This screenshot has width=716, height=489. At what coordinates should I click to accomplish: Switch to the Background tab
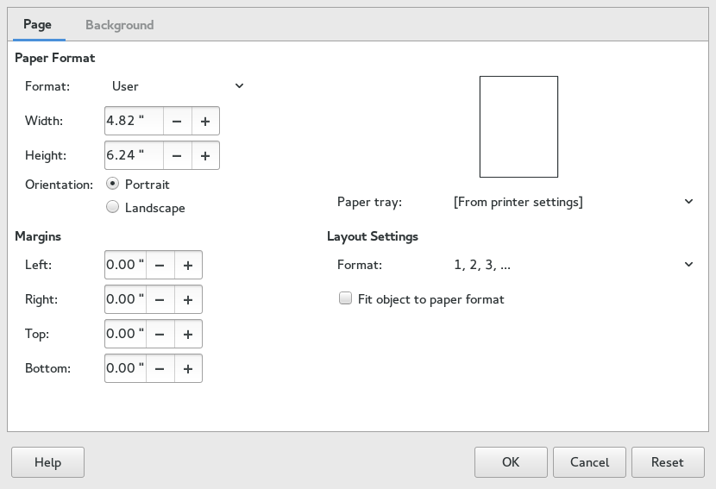coord(119,25)
